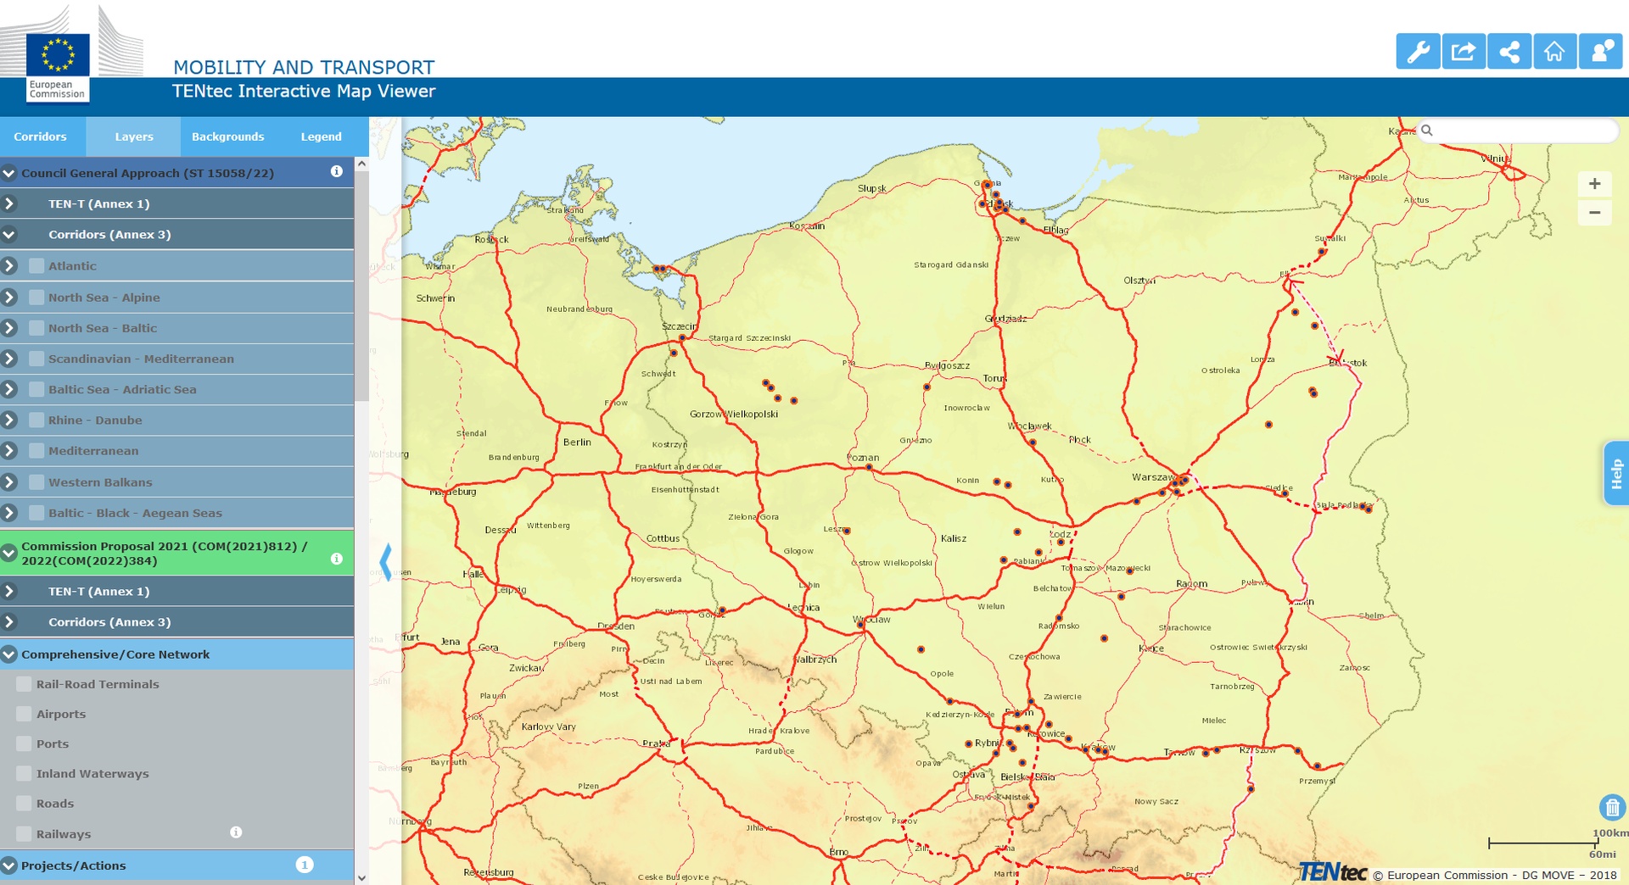Expand Corridors (Annex 3) under Commission Proposal
Screen dimensions: 1629x885
point(9,621)
